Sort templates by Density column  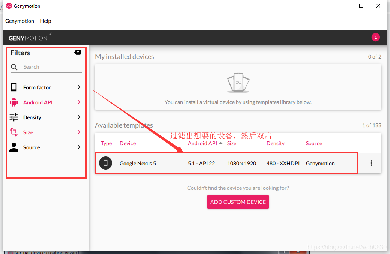click(276, 144)
